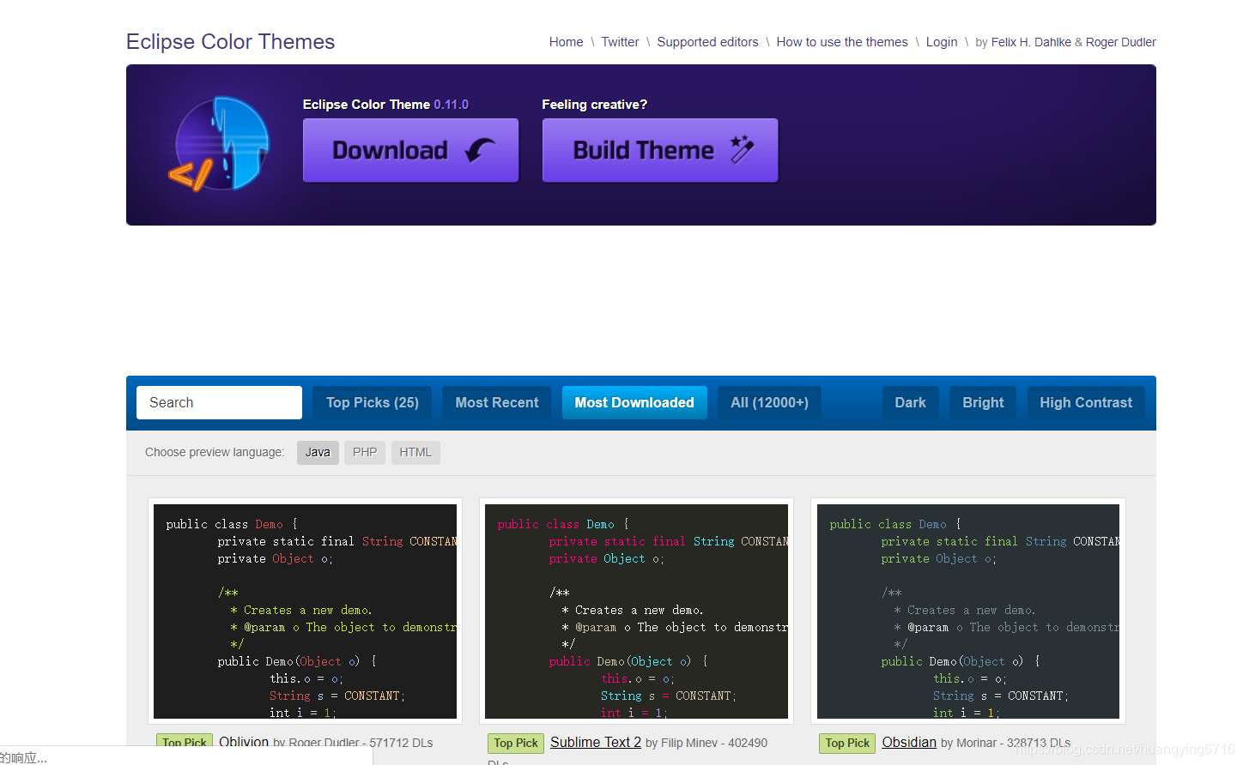Open the Oblivion theme preview thumbnail
The height and width of the screenshot is (765, 1243).
pos(305,611)
